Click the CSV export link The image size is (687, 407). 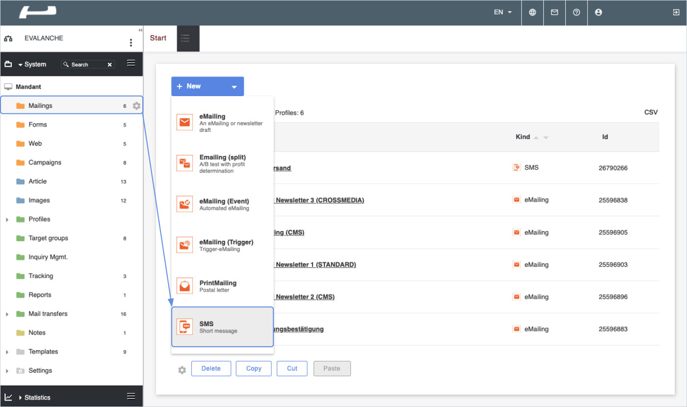tap(651, 113)
